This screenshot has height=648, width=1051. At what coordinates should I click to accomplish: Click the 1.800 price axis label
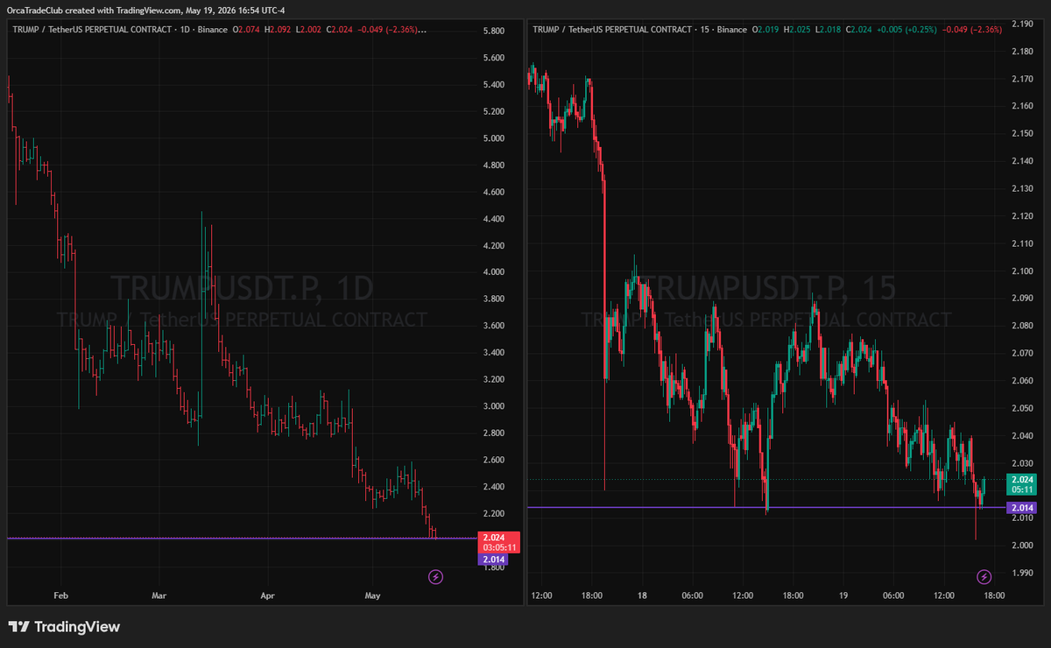493,567
